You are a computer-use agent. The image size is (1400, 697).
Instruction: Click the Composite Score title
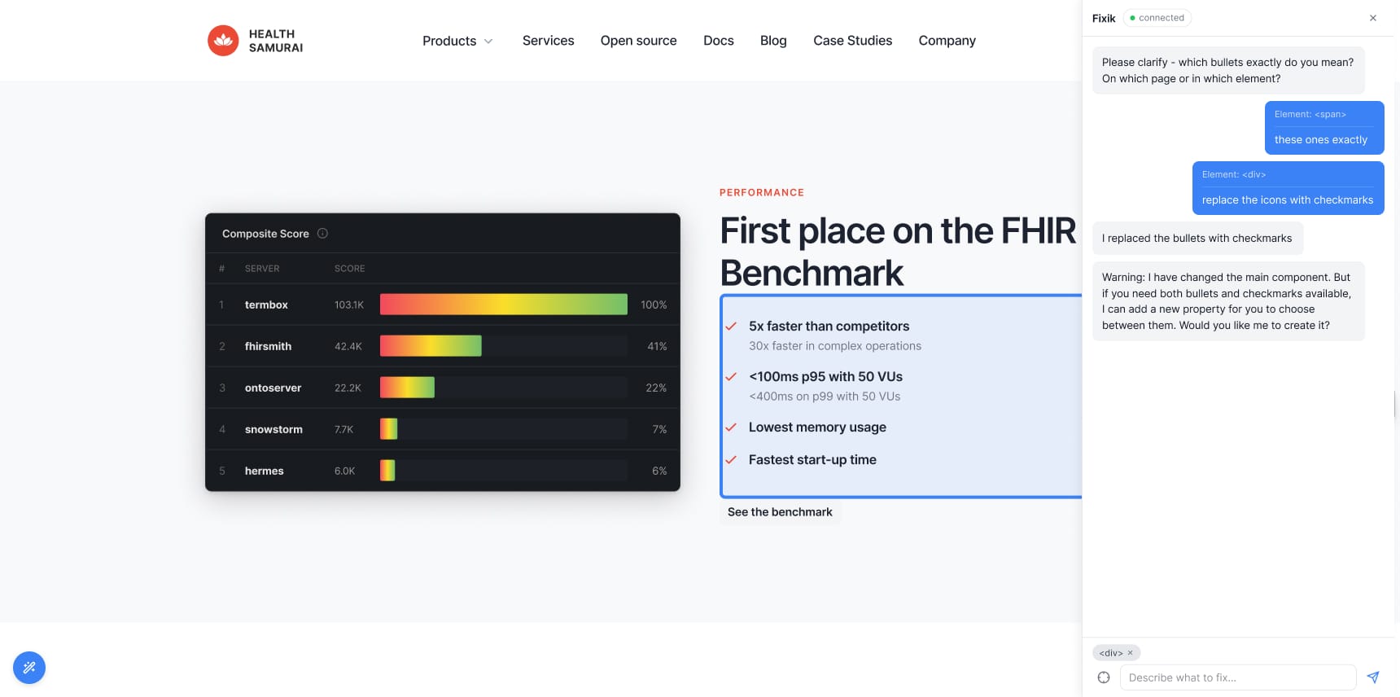coord(265,234)
